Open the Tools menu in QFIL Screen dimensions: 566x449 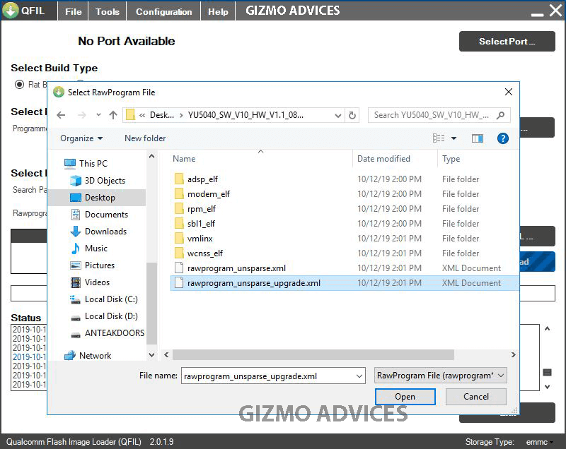108,11
